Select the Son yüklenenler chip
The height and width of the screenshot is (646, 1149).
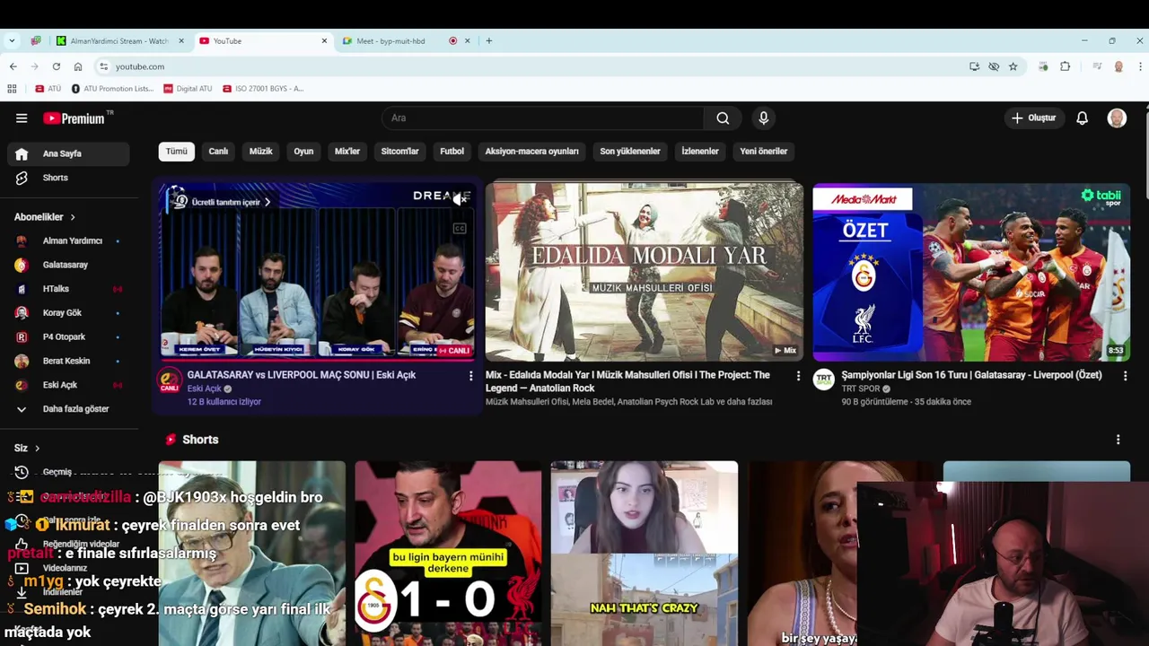click(x=630, y=152)
